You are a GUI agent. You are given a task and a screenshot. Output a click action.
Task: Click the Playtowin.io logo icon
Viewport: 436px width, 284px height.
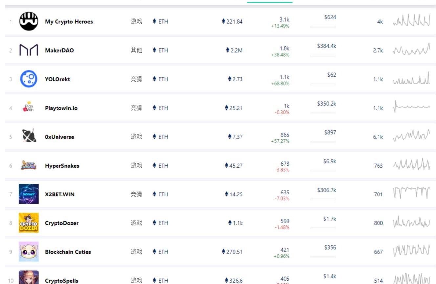click(29, 108)
